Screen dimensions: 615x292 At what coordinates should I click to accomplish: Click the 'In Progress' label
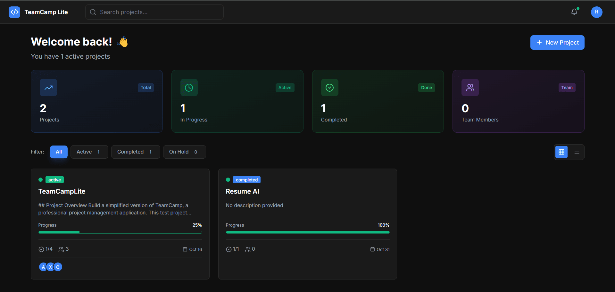[194, 120]
